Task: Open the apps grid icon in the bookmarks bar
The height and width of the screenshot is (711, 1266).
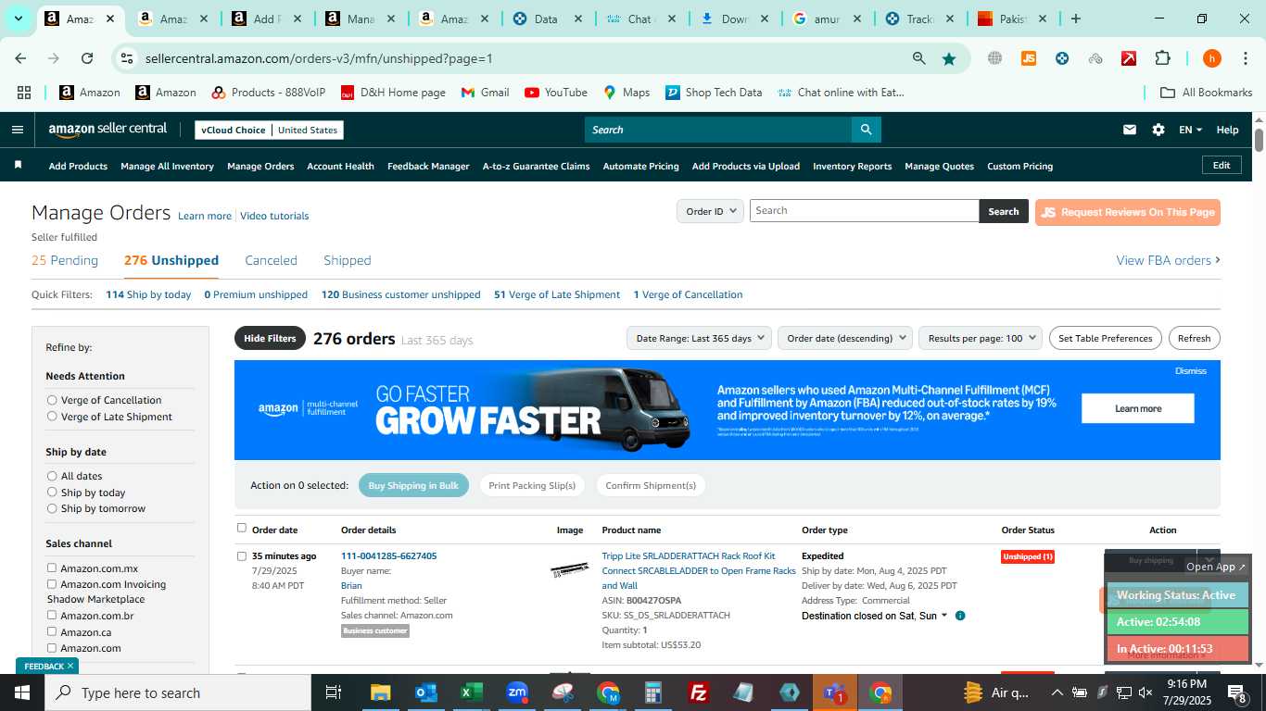Action: click(24, 93)
